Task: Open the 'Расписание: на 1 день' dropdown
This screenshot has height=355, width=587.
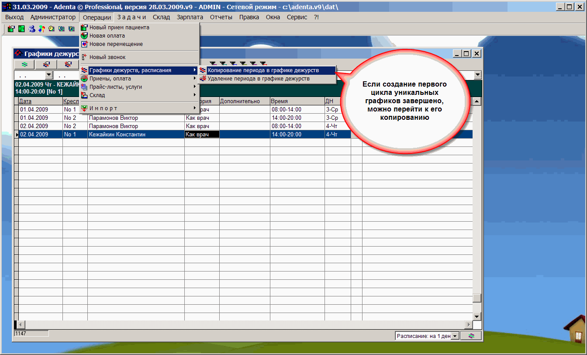Action: pyautogui.click(x=455, y=336)
